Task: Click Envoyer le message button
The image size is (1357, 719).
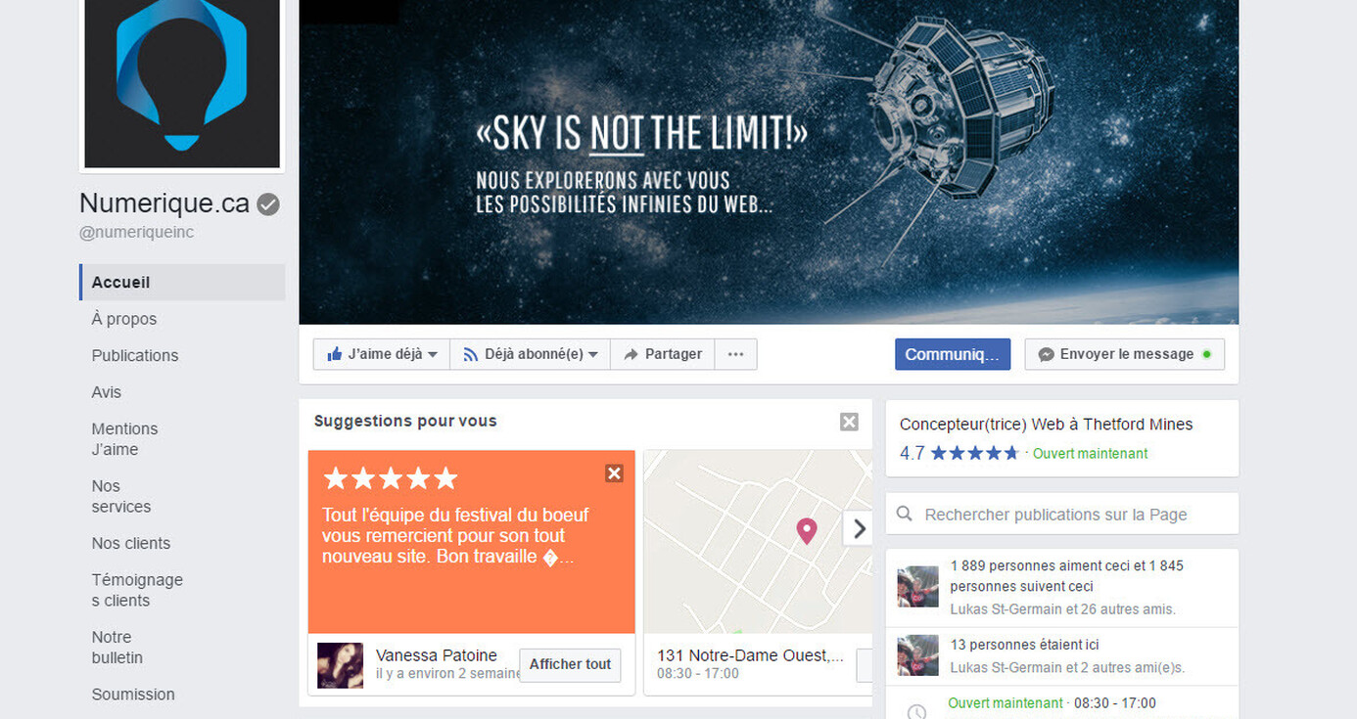Action: (1125, 354)
